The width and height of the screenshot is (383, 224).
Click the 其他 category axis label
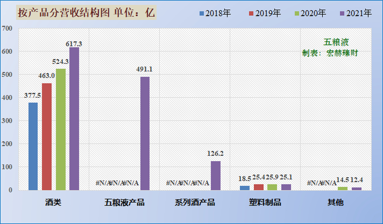pos(335,202)
